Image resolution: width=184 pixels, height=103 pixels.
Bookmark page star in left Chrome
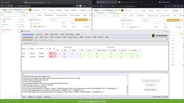(74, 6)
